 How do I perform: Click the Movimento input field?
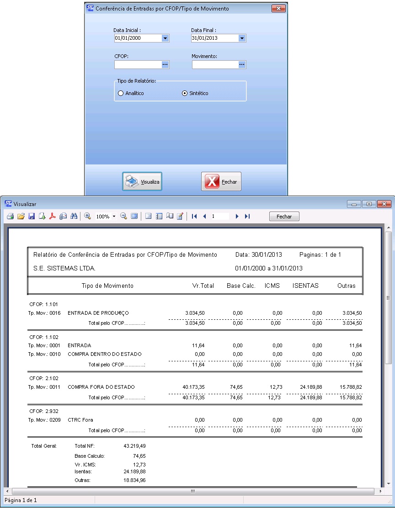(x=214, y=65)
